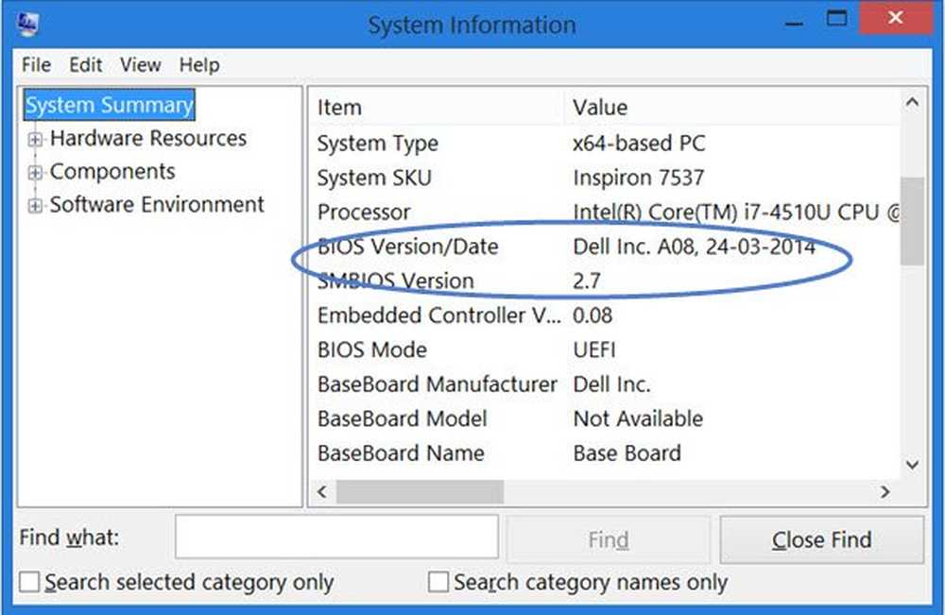This screenshot has width=945, height=615.
Task: Open the View menu
Action: [x=140, y=65]
